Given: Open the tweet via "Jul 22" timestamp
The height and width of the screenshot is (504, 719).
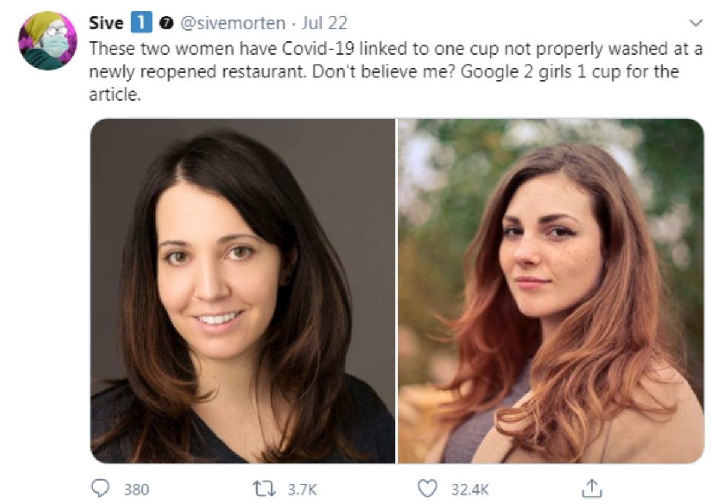Looking at the screenshot, I should (x=325, y=23).
